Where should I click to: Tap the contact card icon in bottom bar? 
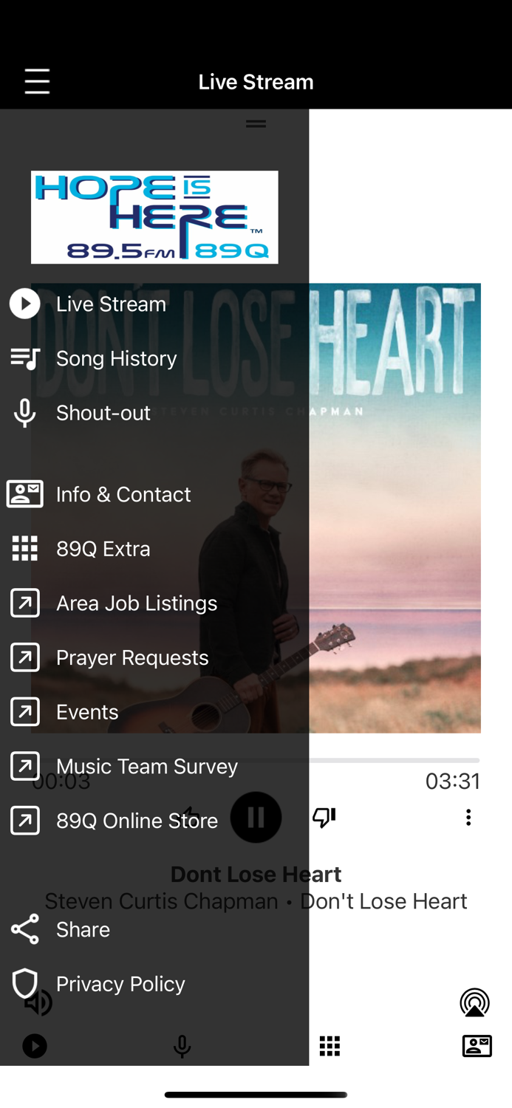(x=477, y=1046)
